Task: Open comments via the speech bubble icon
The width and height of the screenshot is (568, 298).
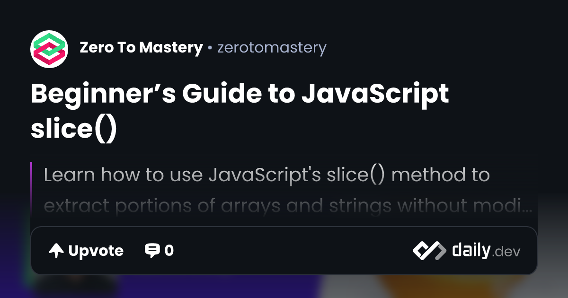Action: point(152,251)
